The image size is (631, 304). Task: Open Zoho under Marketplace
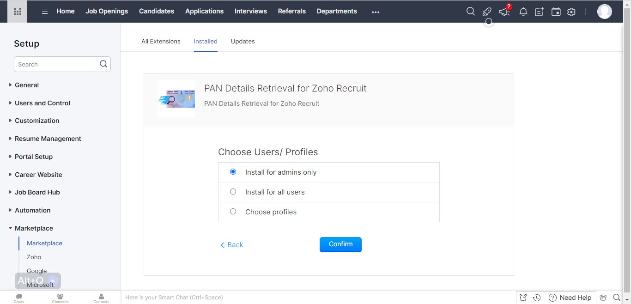[34, 257]
